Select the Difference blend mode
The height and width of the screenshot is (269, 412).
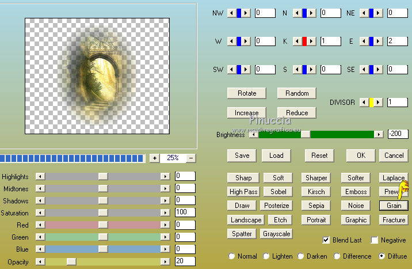337,256
